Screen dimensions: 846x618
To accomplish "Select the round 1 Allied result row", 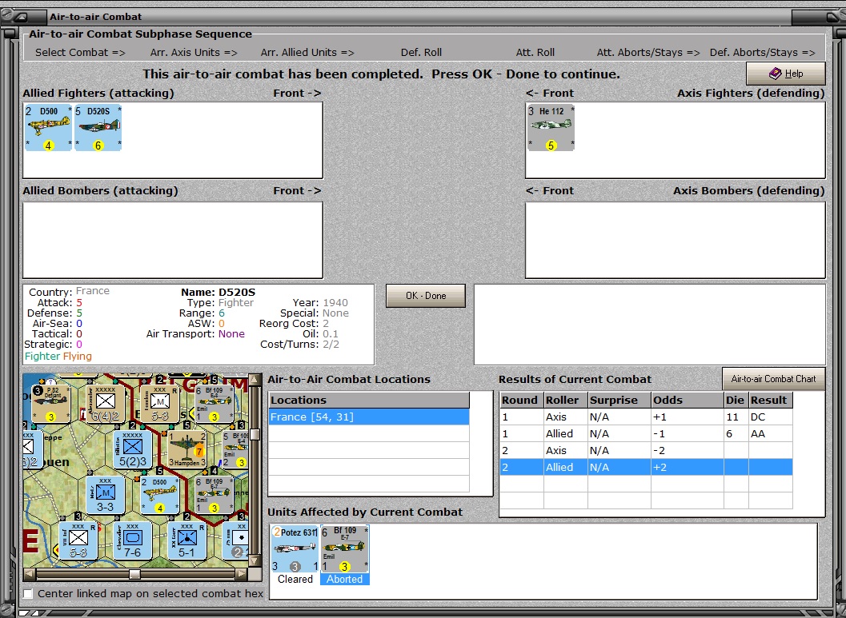I will (646, 434).
